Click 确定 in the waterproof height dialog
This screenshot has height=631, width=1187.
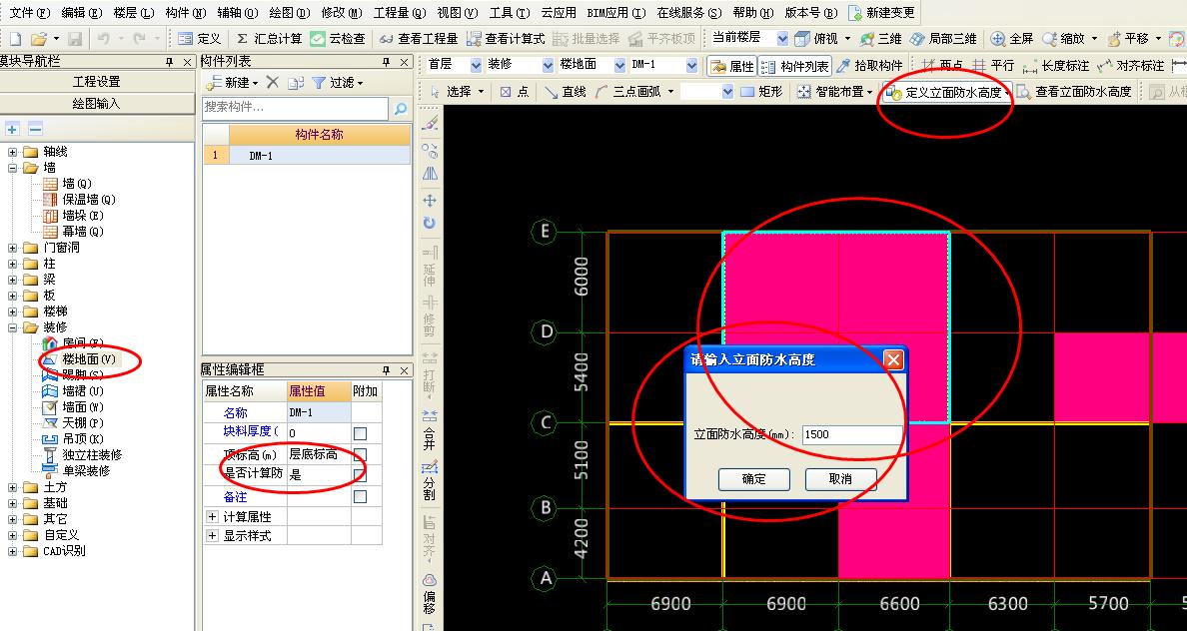click(754, 479)
